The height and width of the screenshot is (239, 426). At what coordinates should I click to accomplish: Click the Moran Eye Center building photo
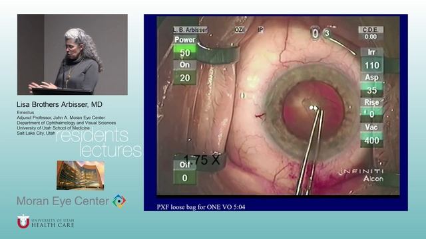click(81, 175)
